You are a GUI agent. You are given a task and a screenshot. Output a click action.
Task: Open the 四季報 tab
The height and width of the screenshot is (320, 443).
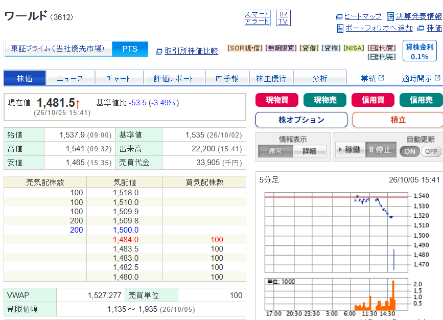click(227, 78)
